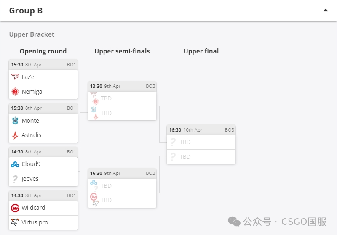Click the Upper Bracket heading
337x235 pixels.
32,34
